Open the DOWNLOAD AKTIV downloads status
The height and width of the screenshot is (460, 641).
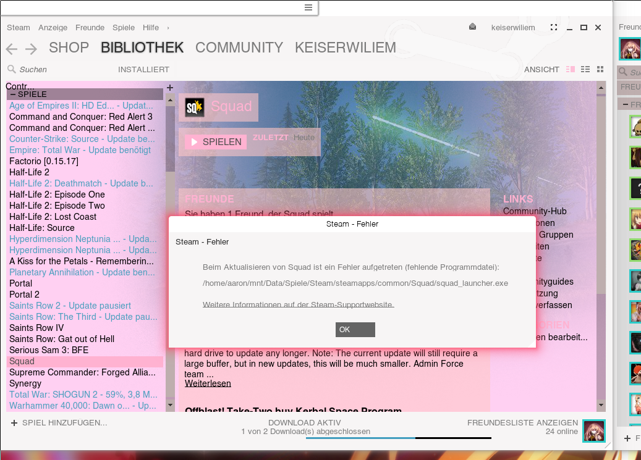coord(305,423)
